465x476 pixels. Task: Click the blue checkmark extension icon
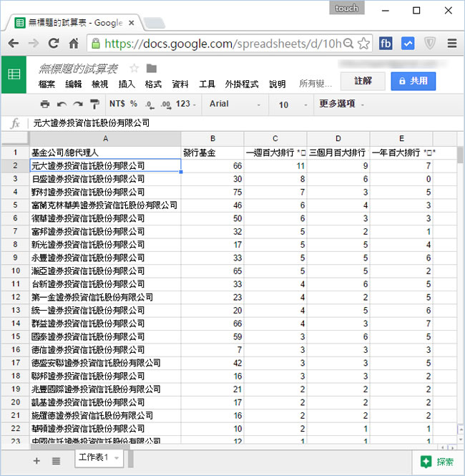click(x=408, y=44)
